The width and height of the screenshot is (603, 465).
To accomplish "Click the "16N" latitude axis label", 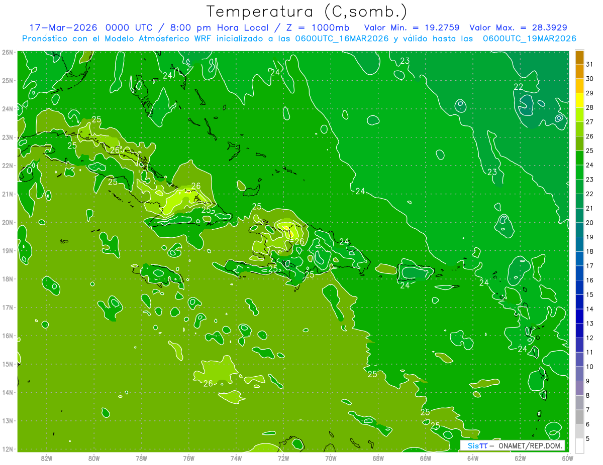I will coord(7,336).
